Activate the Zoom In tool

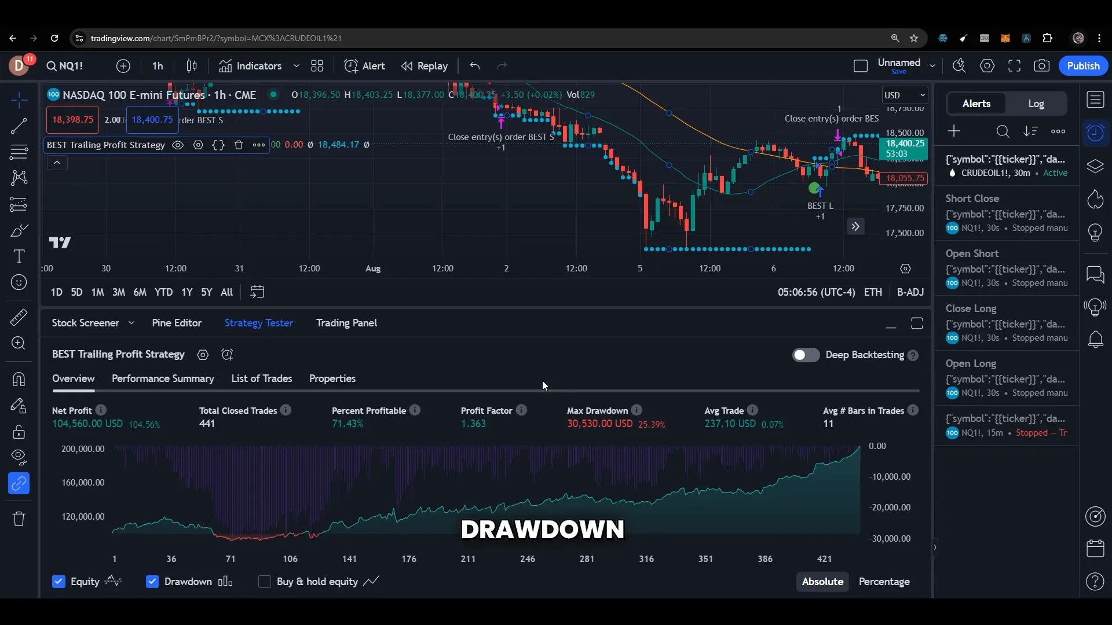point(19,343)
